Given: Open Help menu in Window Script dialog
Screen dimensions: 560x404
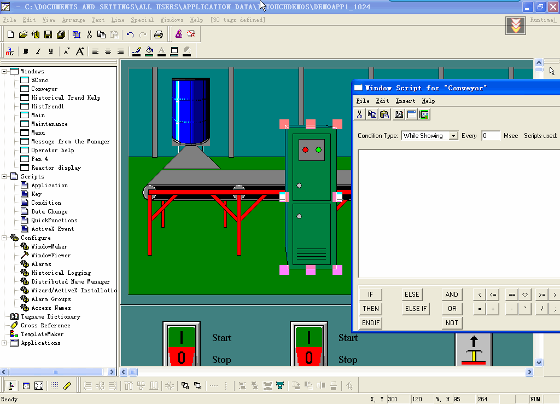Looking at the screenshot, I should point(428,101).
